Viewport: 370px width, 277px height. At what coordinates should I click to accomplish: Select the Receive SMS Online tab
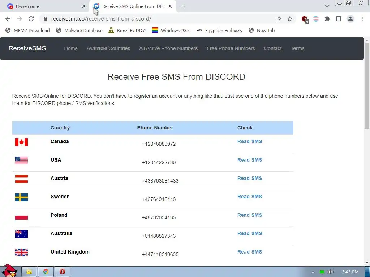[133, 6]
